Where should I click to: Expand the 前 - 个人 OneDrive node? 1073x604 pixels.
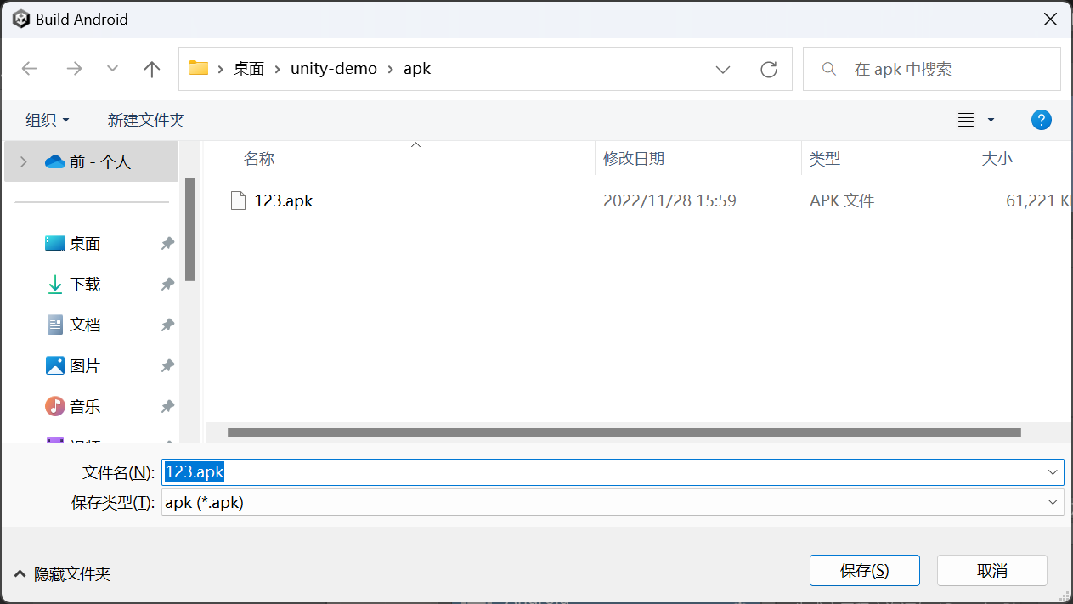pyautogui.click(x=23, y=161)
